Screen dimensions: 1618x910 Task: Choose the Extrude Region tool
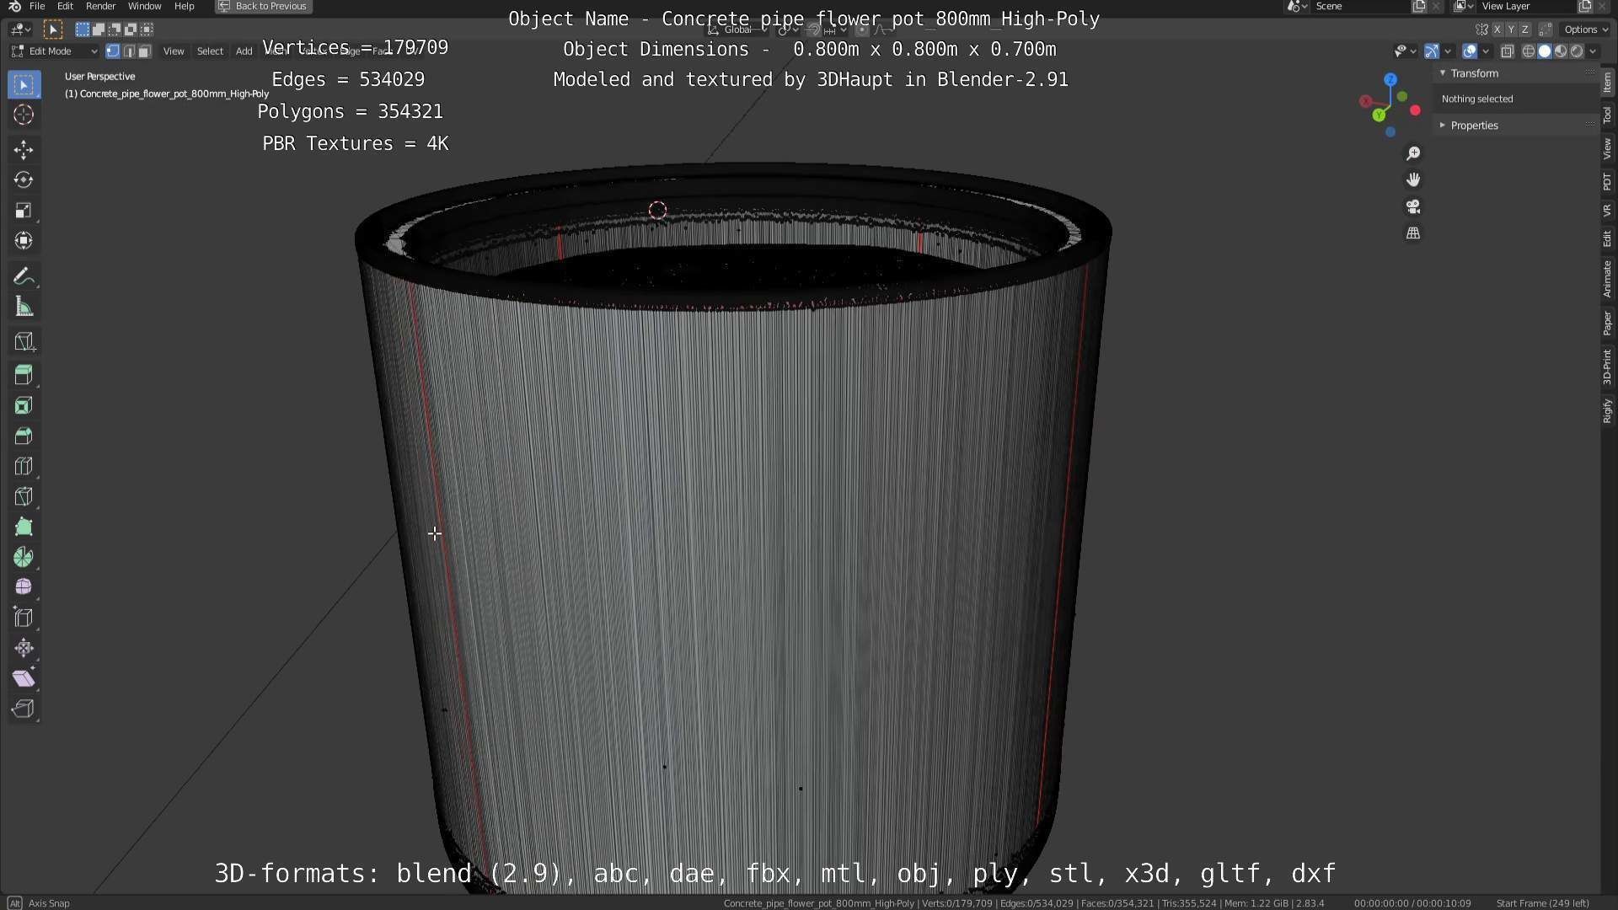coord(24,376)
